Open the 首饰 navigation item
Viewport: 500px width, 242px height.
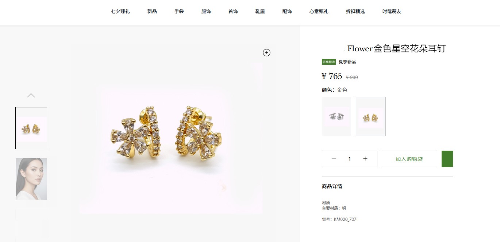pos(233,12)
